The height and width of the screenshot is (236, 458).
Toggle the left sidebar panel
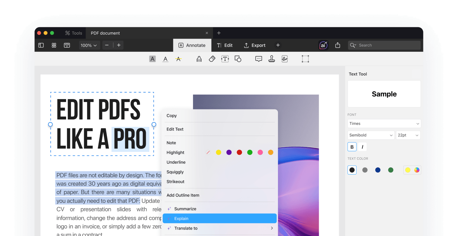pyautogui.click(x=41, y=45)
